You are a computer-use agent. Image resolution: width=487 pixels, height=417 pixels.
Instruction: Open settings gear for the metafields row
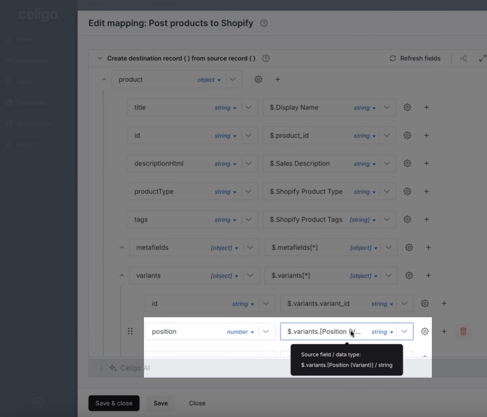pyautogui.click(x=409, y=247)
